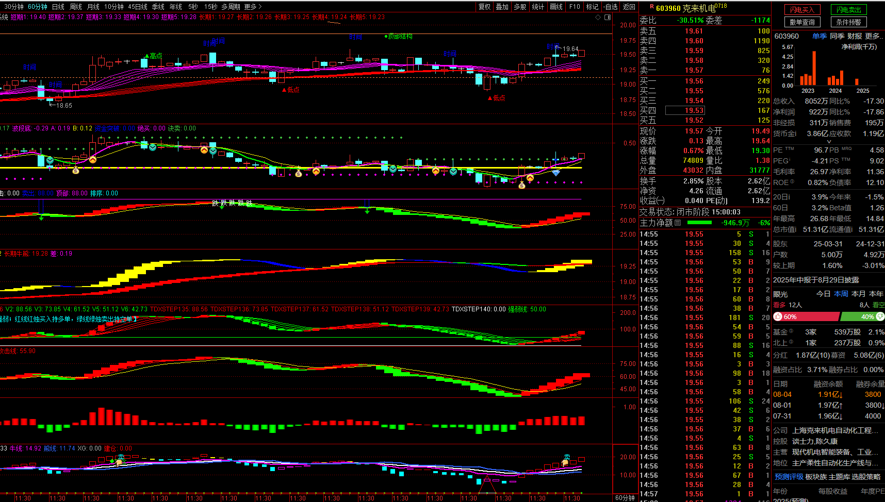The image size is (885, 502).
Task: Switch to 月线 monthly chart
Action: (x=93, y=7)
